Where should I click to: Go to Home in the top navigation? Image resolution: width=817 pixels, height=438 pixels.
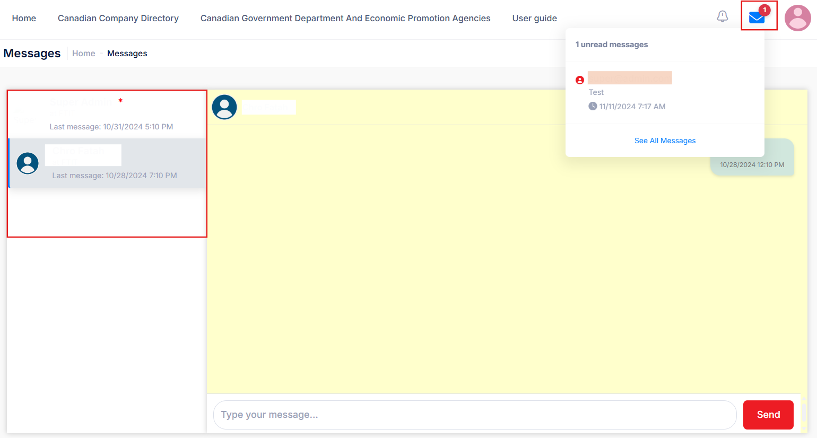(x=24, y=18)
